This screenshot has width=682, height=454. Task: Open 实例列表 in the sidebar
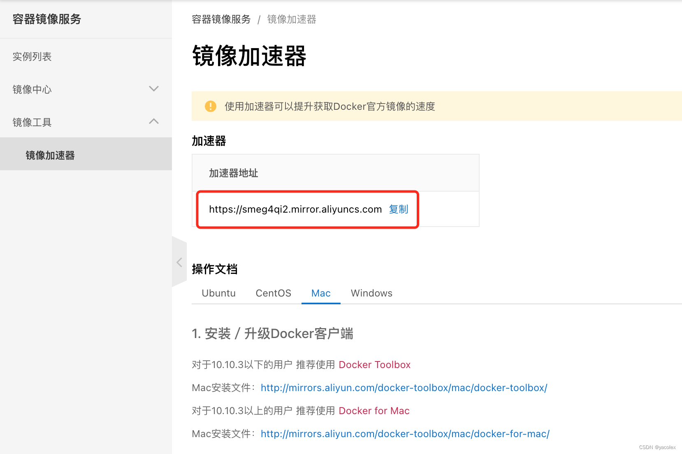pos(32,56)
